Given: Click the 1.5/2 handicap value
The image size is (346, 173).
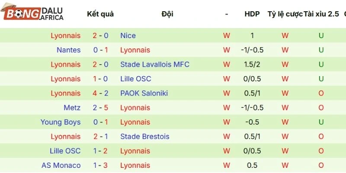Looking at the screenshot, I should point(252,64).
